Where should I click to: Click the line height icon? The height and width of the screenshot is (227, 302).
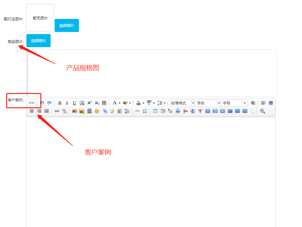click(160, 103)
